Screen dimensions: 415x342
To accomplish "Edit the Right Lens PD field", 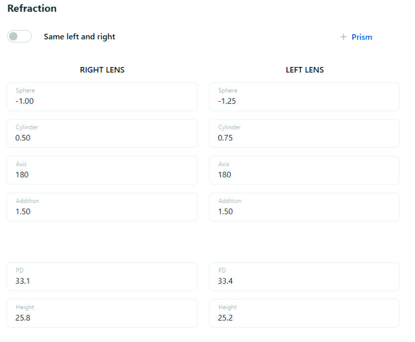I will (102, 276).
